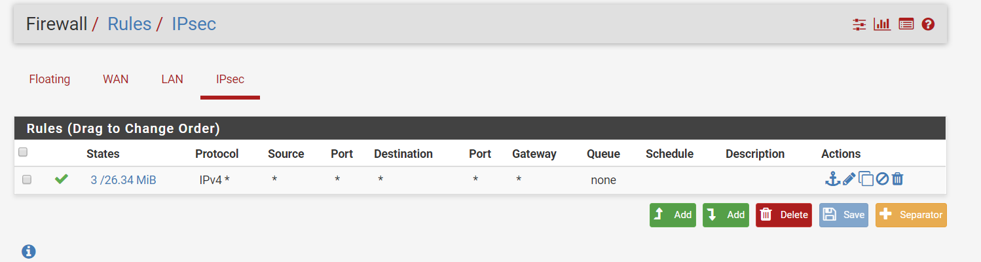Delete the rule with the trash icon
981x262 pixels.
tap(898, 179)
